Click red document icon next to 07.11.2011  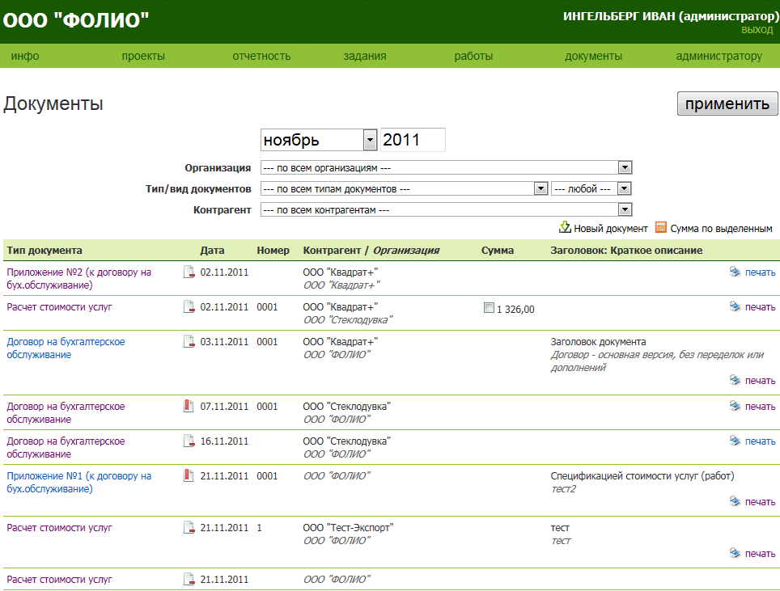coord(189,406)
